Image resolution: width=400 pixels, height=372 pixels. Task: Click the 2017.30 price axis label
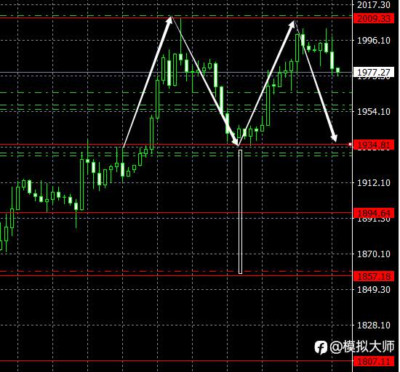coord(374,5)
